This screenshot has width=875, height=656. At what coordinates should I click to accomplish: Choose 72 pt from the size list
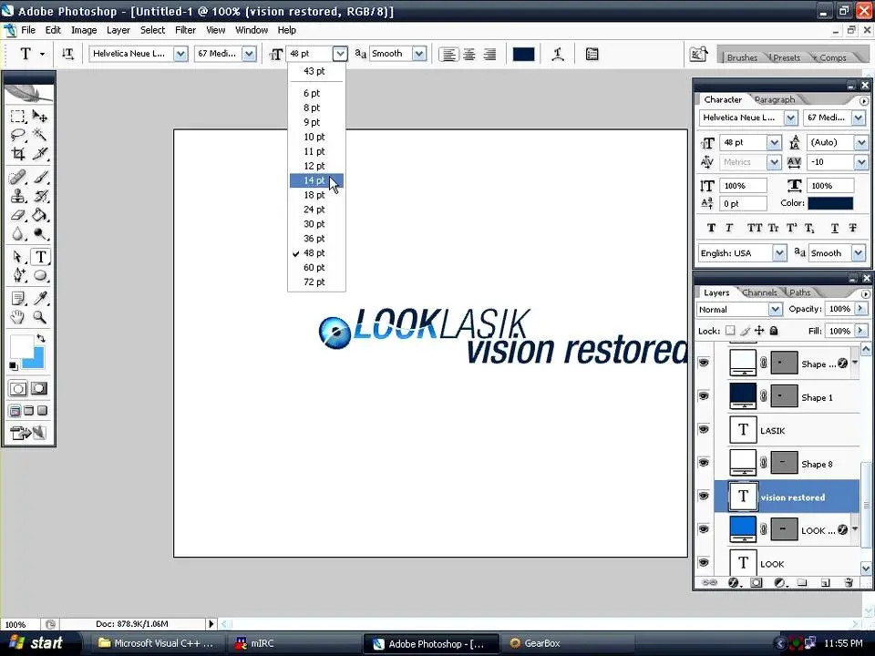[x=316, y=282]
